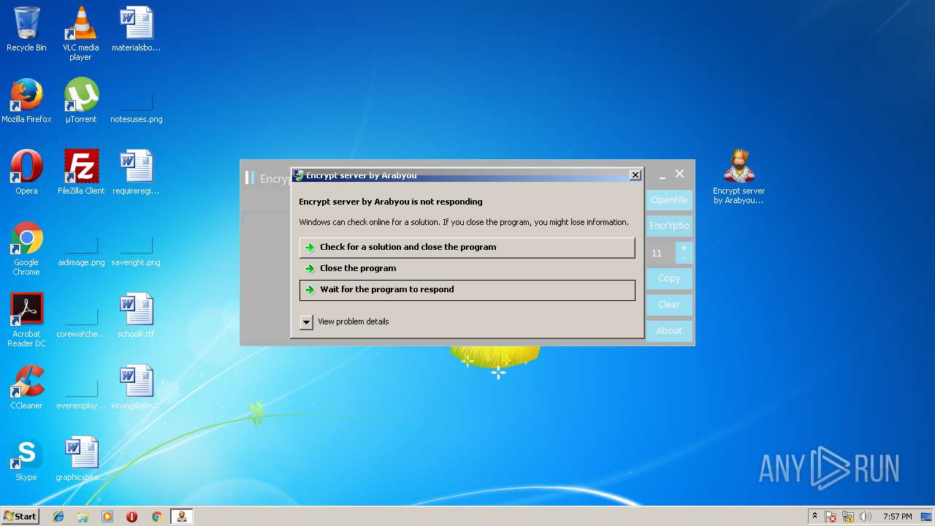Select Encrypt server by Arabyou desktop icon

[739, 177]
